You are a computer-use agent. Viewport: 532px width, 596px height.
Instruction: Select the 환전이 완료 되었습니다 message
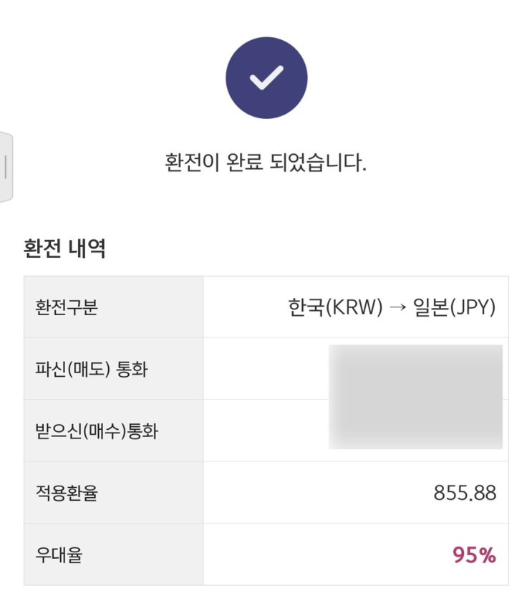pyautogui.click(x=266, y=163)
